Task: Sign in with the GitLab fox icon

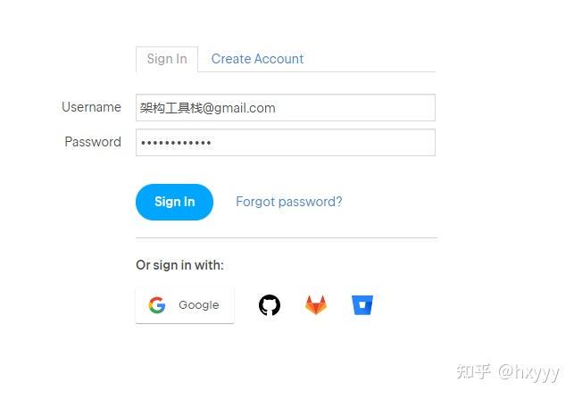Action: (316, 305)
